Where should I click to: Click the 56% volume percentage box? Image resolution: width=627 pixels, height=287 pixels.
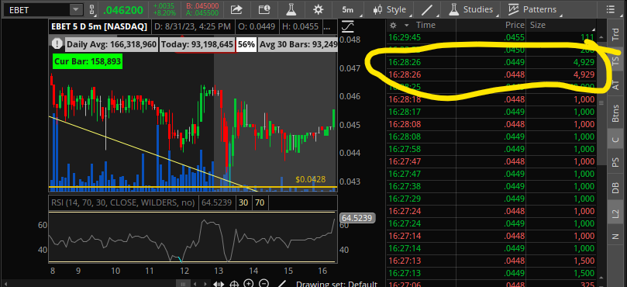[x=246, y=44]
